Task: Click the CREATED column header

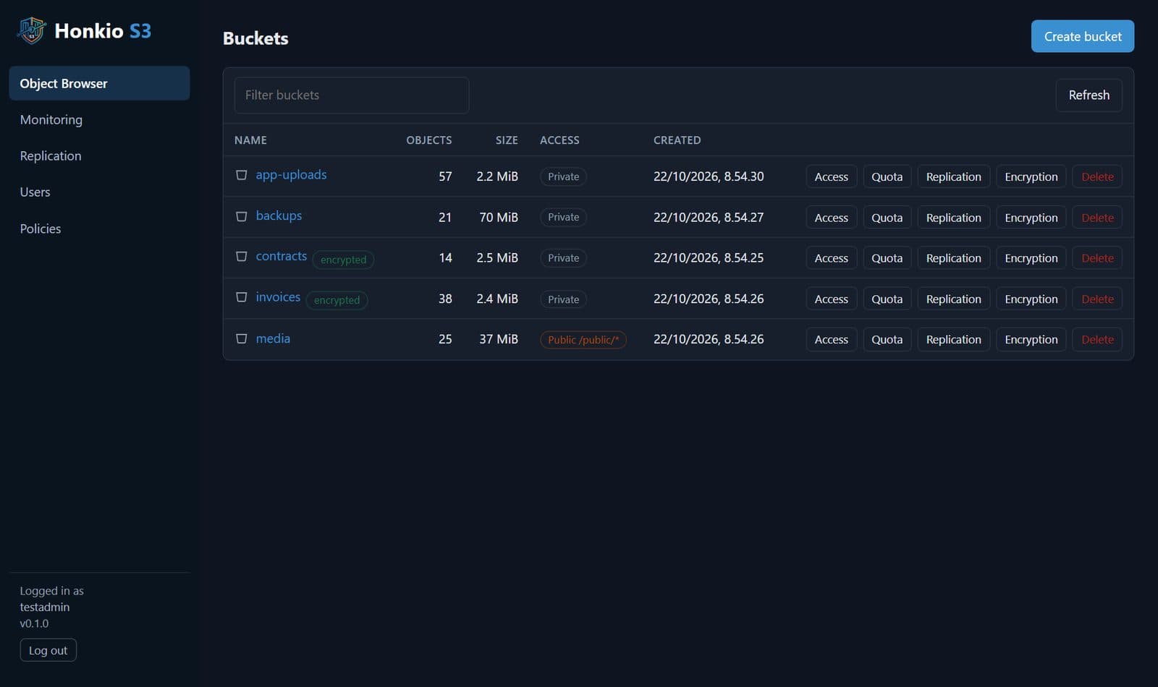Action: click(677, 140)
